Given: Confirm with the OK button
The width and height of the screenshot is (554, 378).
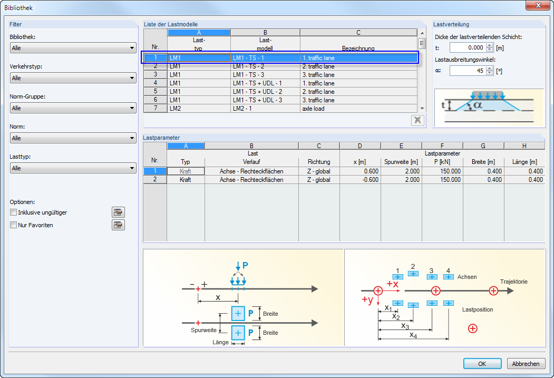Looking at the screenshot, I should pos(482,364).
